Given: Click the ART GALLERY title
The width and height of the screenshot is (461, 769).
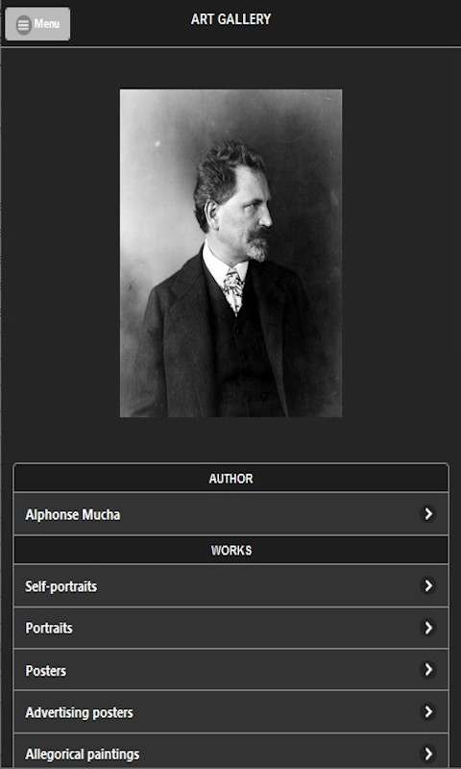Looking at the screenshot, I should 230,19.
